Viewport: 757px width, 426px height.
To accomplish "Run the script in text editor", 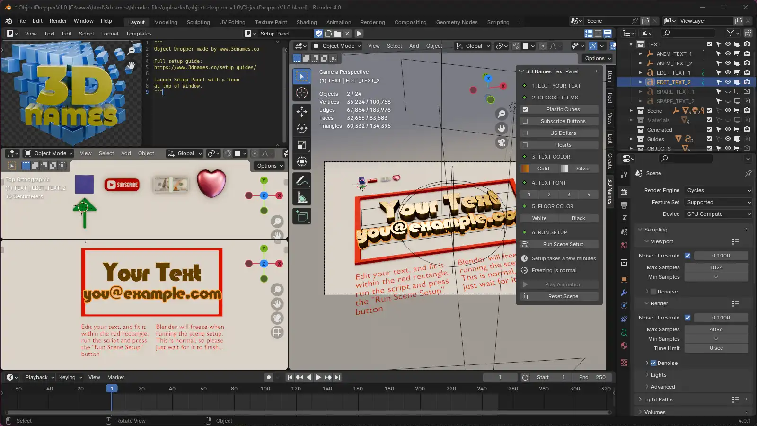I will 359,34.
